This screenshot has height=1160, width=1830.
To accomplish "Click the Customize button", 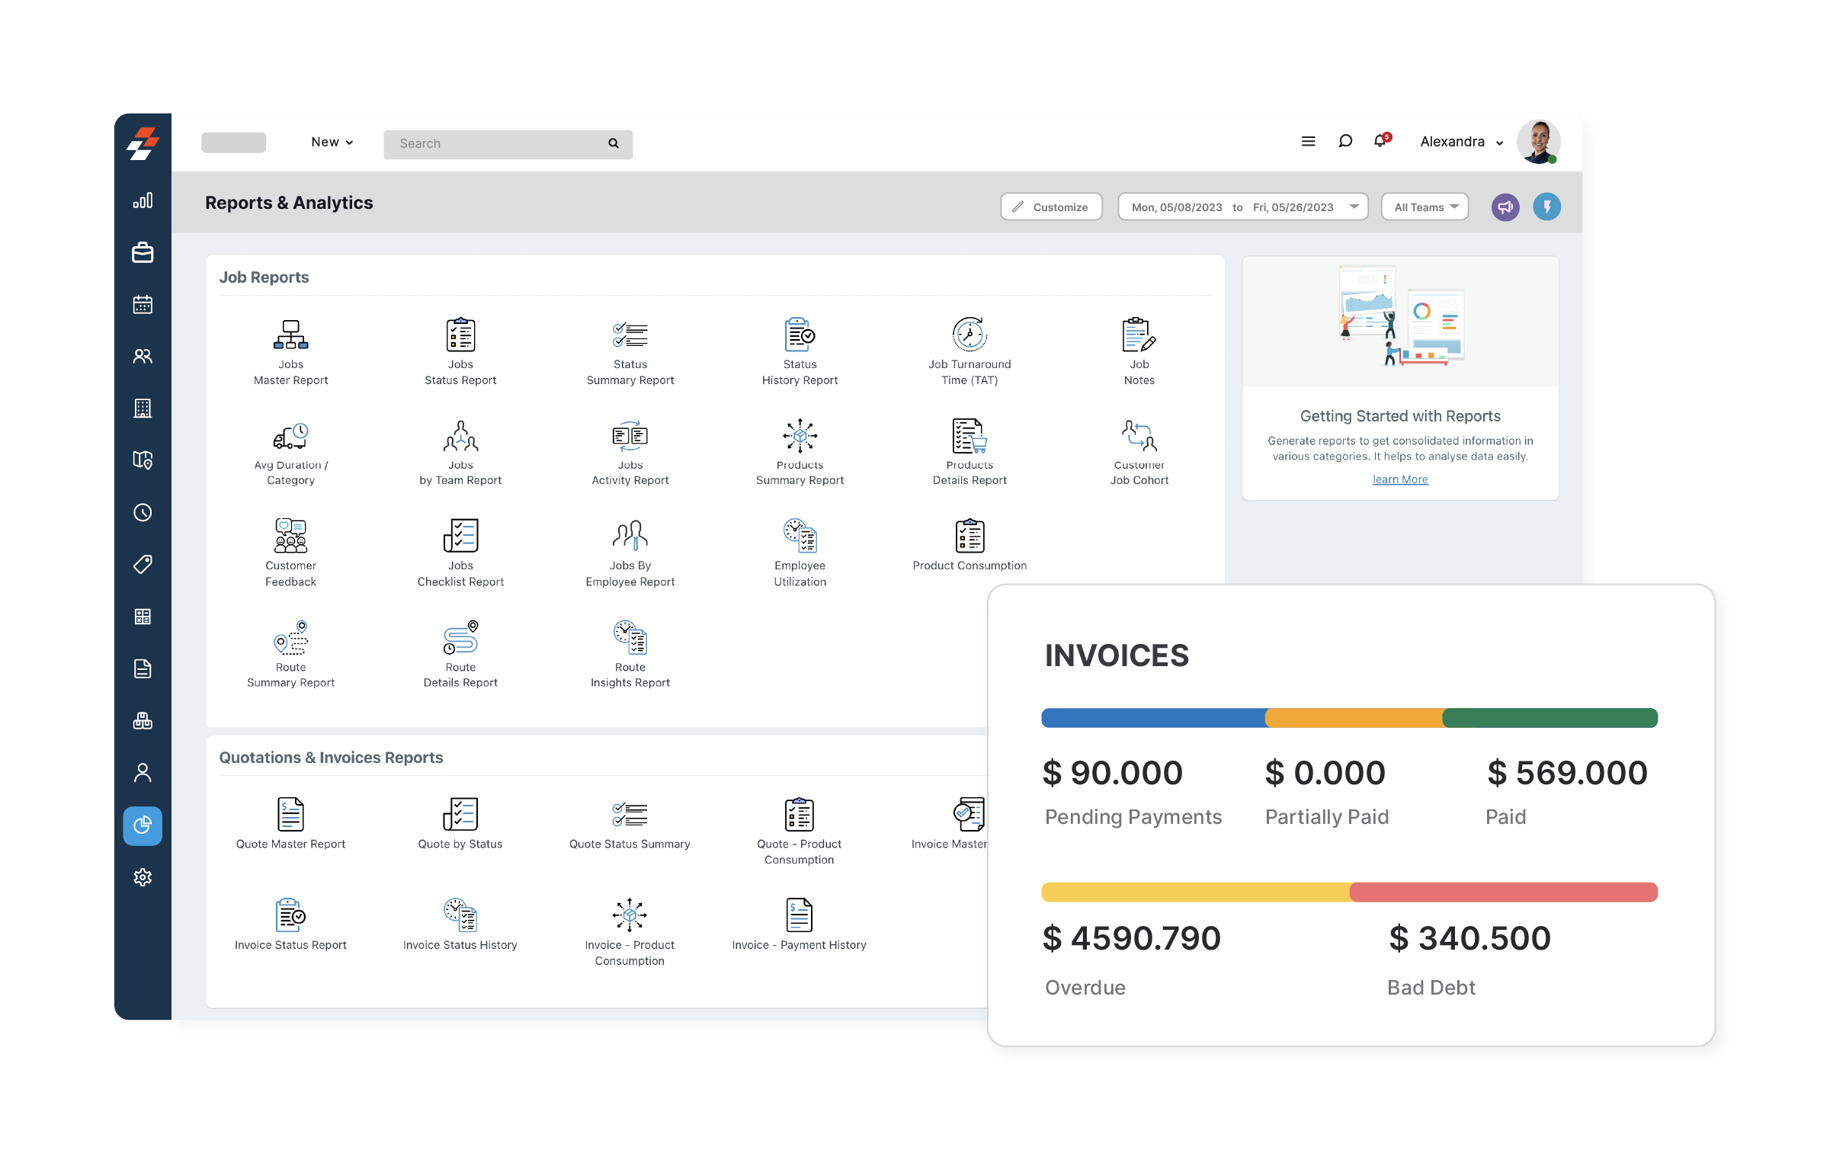I will tap(1051, 207).
